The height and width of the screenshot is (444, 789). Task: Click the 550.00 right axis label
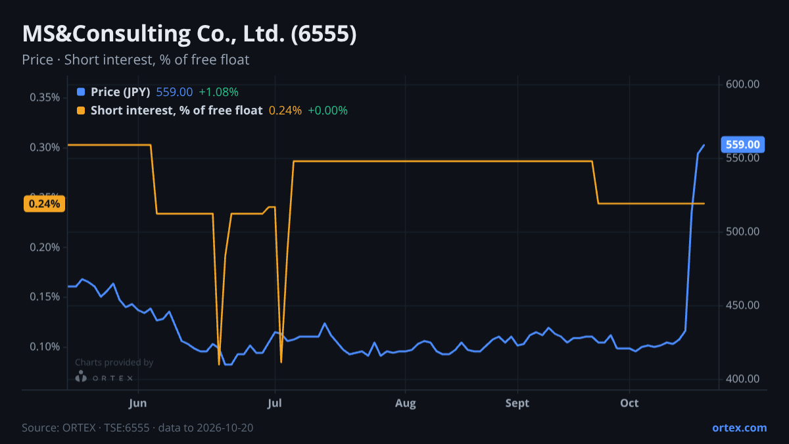pos(743,158)
